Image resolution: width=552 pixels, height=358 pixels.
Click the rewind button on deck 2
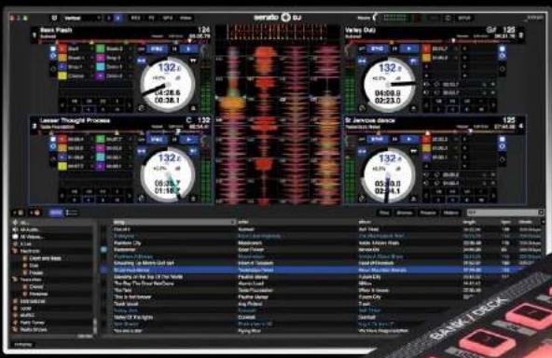coord(362,61)
